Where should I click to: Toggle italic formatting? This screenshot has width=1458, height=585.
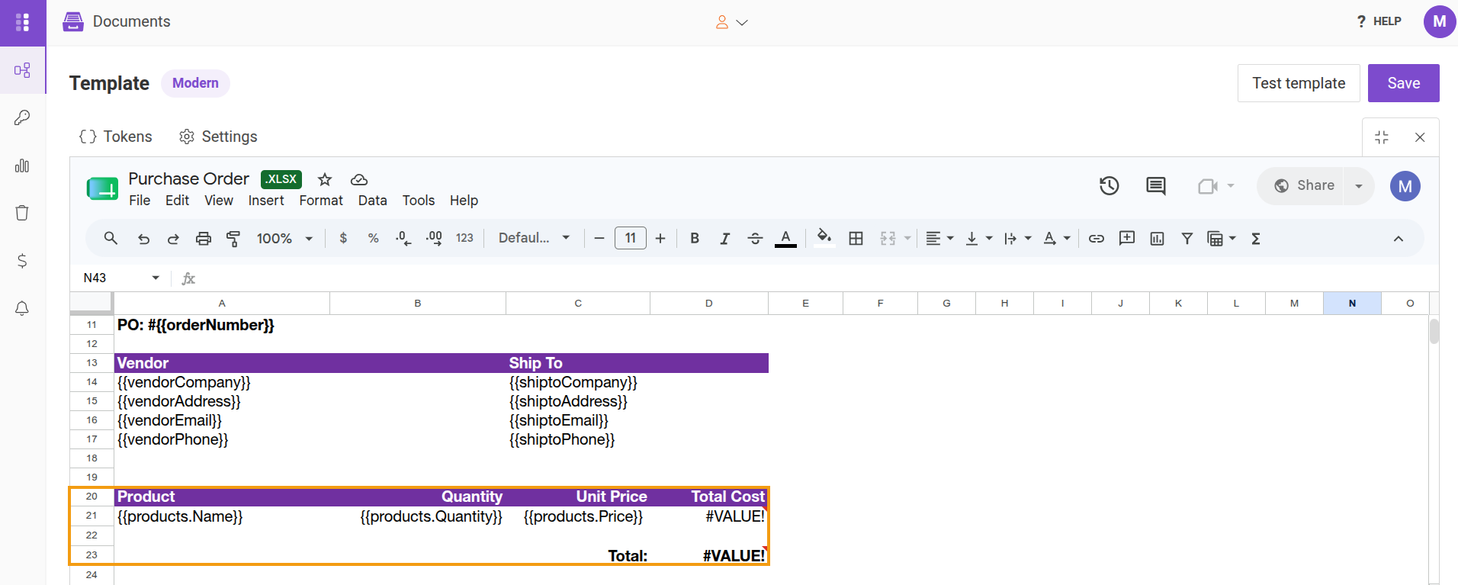pyautogui.click(x=724, y=239)
